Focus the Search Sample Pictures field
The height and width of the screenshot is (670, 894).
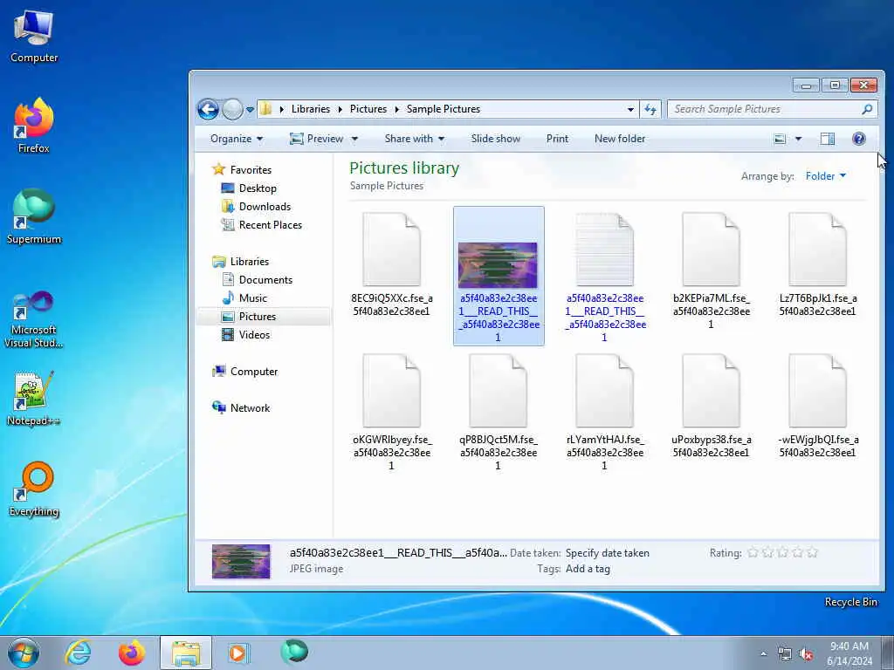(772, 109)
